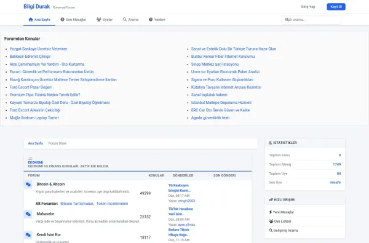Open topic Agoda güvenilirlik testi
This screenshot has height=243, width=369.
(210, 118)
